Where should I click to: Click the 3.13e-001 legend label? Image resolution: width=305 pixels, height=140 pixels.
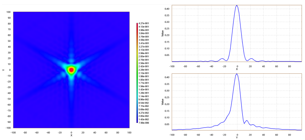click(x=144, y=50)
